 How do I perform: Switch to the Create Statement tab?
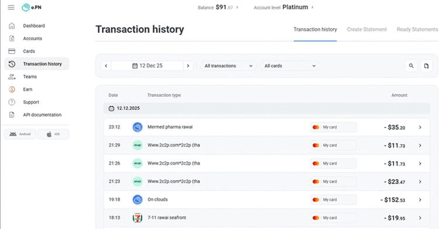[367, 29]
